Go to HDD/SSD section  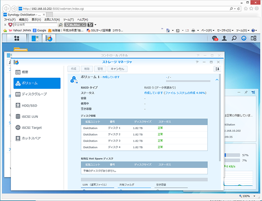(x=37, y=105)
